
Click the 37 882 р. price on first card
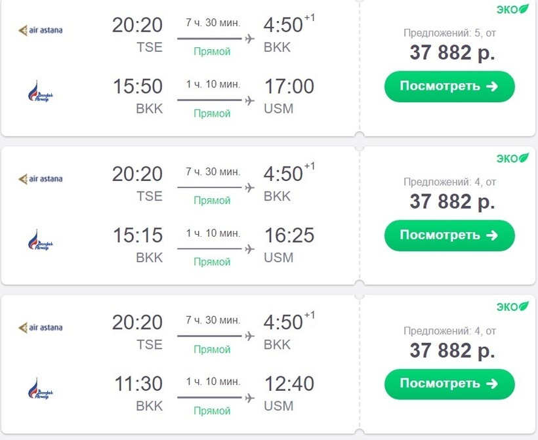452,53
